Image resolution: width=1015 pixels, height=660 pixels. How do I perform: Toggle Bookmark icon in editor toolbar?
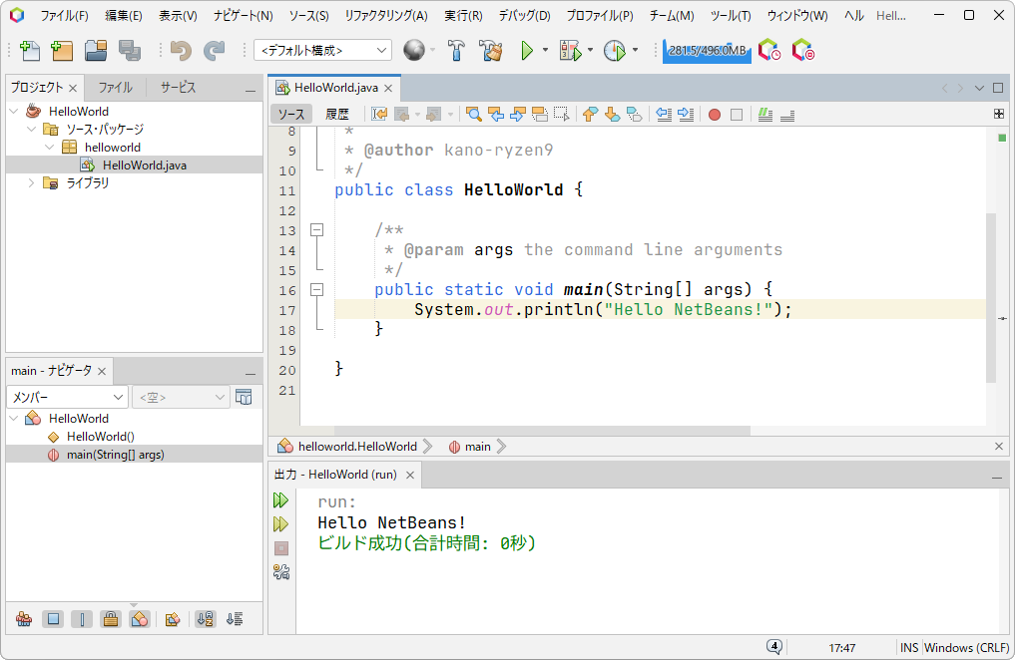[x=635, y=115]
